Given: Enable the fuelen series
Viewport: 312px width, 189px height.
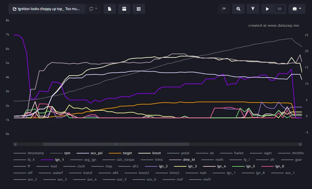Looking at the screenshot, I should click(232, 153).
